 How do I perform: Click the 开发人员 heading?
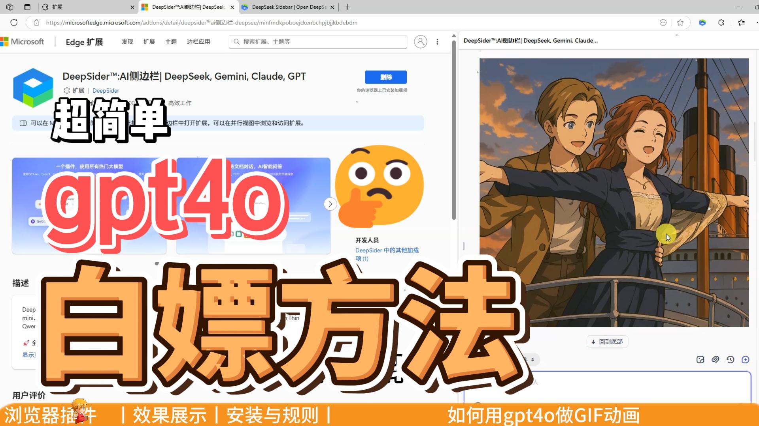pyautogui.click(x=367, y=240)
